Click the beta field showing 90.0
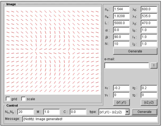Screen dimensions: 162x126 pyautogui.click(x=121, y=37)
